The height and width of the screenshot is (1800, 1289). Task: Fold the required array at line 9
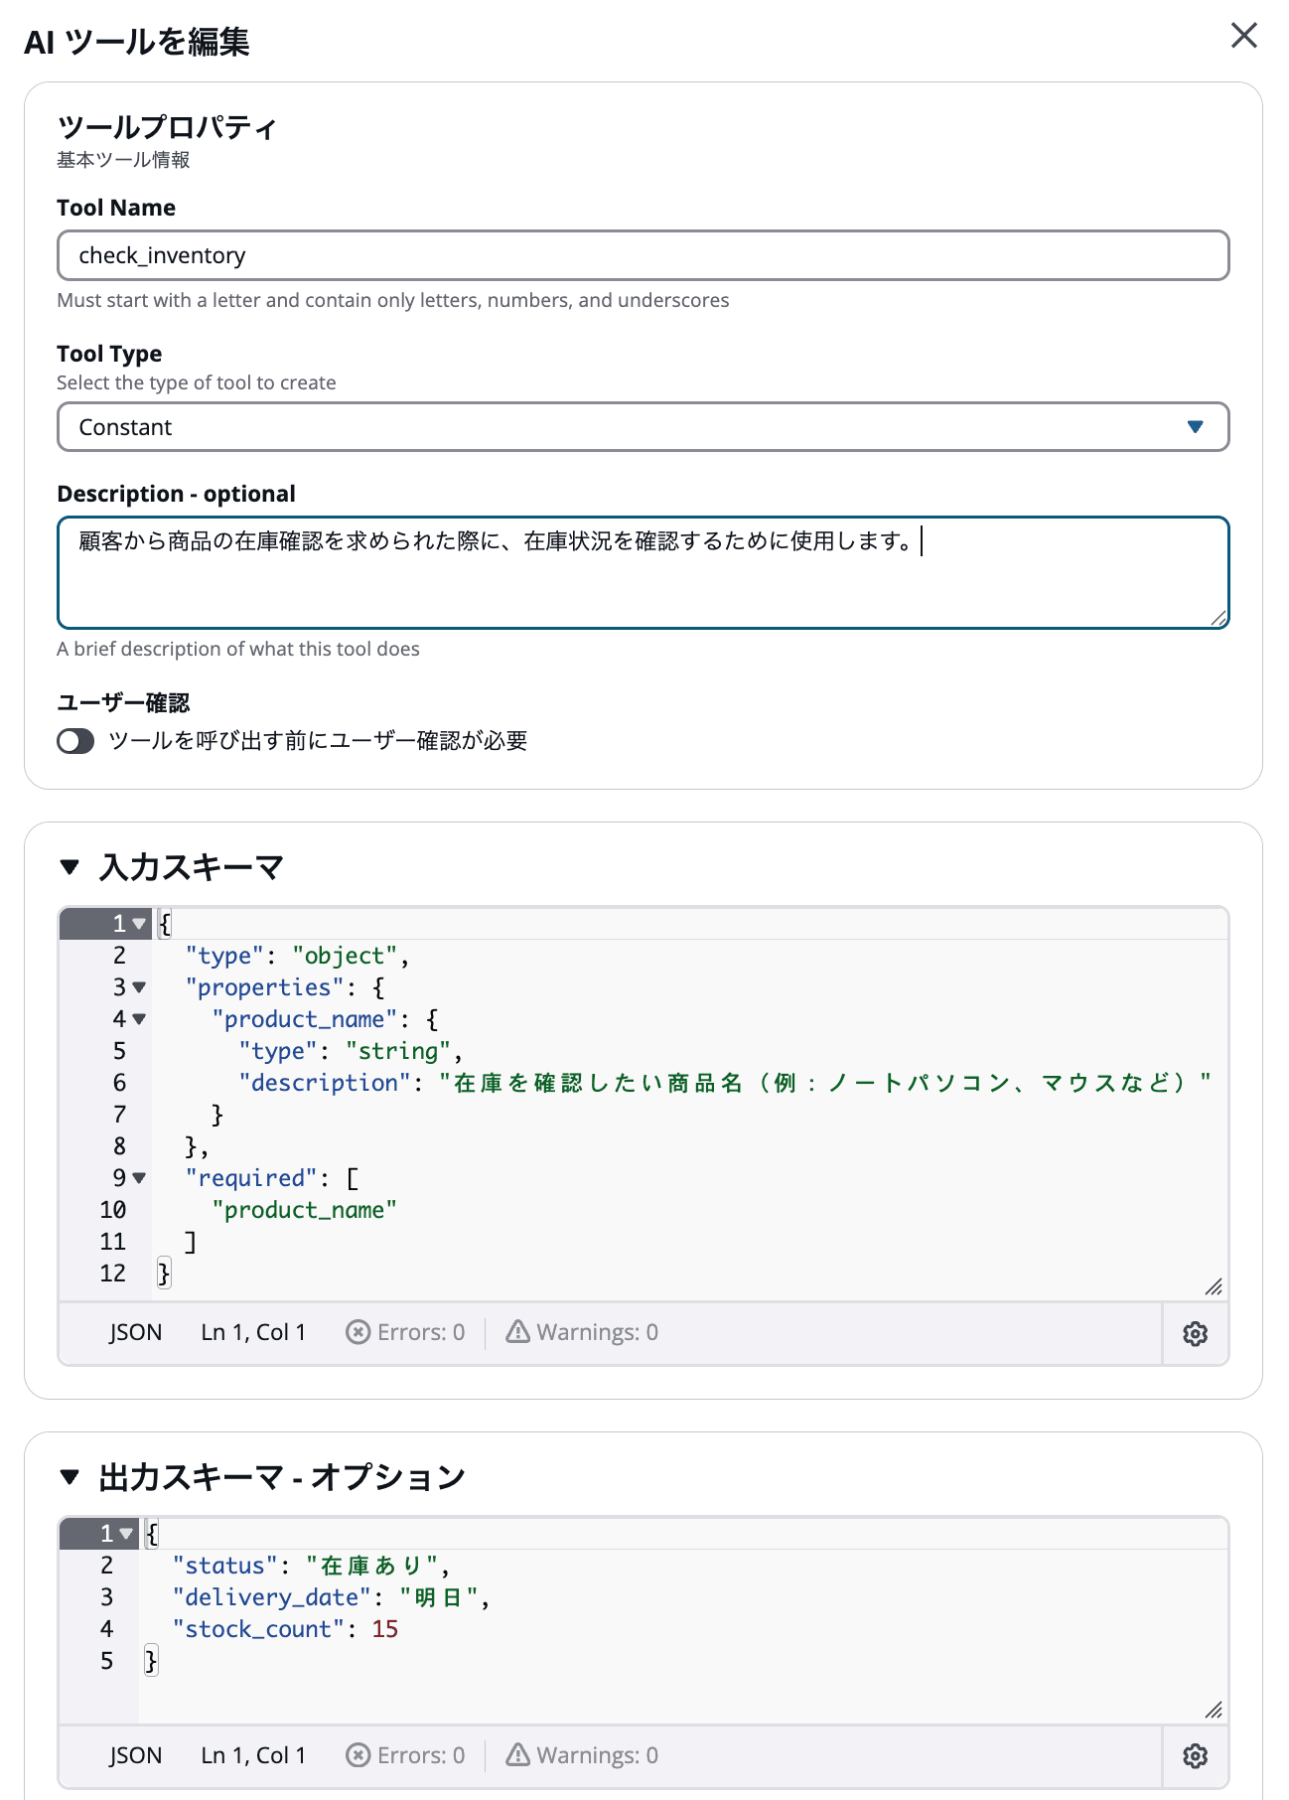tap(139, 1178)
